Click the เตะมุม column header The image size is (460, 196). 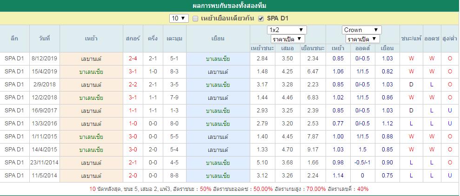pyautogui.click(x=174, y=39)
